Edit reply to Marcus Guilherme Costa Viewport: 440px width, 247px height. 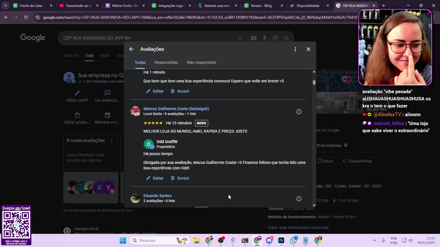[x=155, y=178]
